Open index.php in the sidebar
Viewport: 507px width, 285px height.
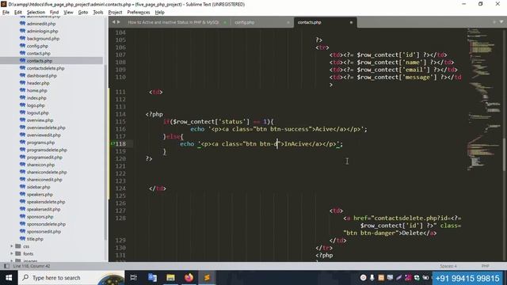pyautogui.click(x=36, y=98)
